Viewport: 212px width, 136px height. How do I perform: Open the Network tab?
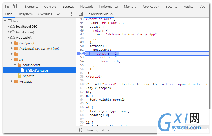tap(87, 7)
